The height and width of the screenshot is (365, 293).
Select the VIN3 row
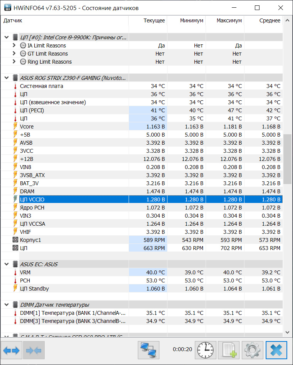pyautogui.click(x=142, y=216)
